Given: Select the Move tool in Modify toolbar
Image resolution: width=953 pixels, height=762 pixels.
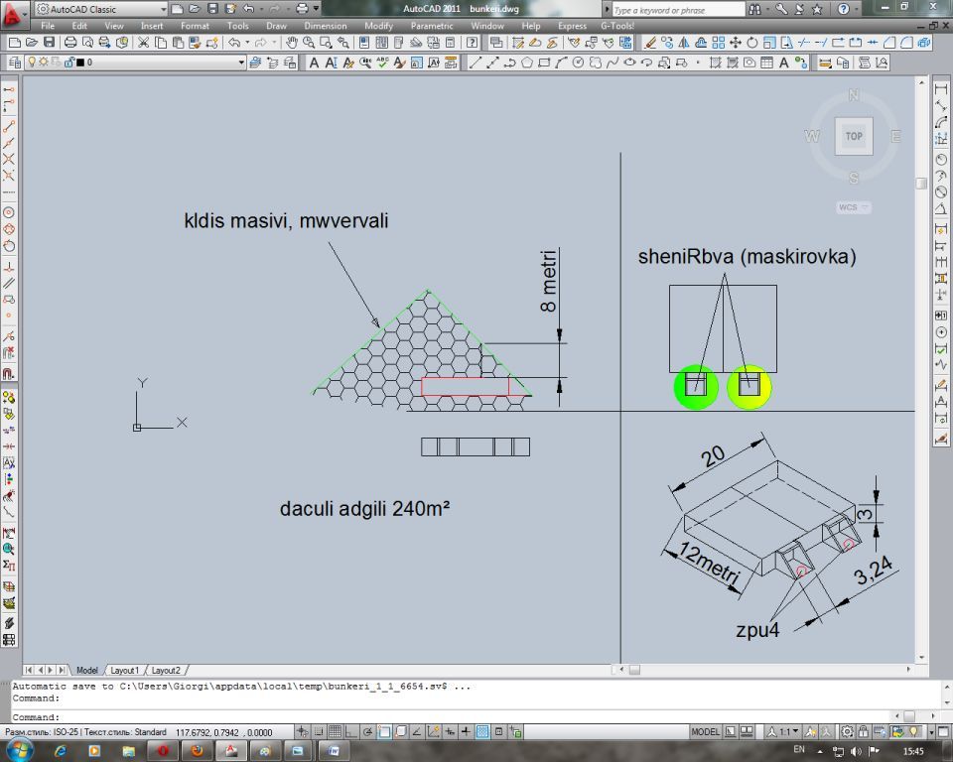Looking at the screenshot, I should point(736,43).
